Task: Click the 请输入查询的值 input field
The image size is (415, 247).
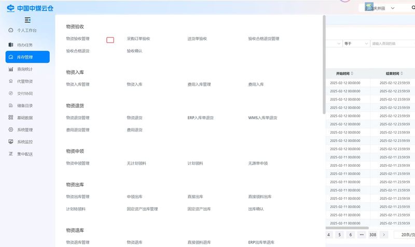Action: click(x=393, y=43)
